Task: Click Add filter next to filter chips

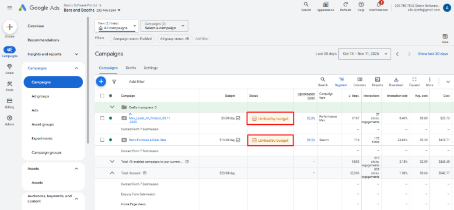Action: point(202,38)
